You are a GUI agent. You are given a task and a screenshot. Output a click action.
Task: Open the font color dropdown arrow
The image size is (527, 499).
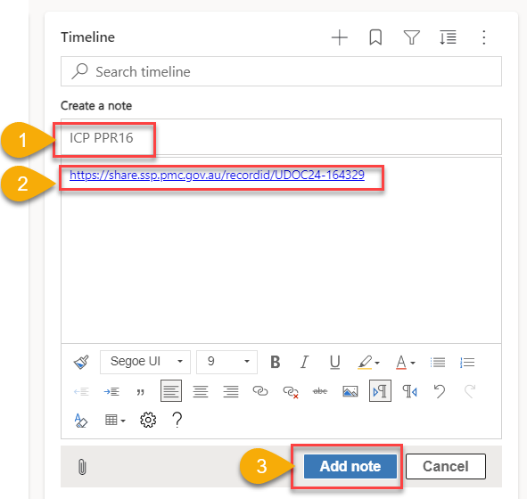click(413, 363)
